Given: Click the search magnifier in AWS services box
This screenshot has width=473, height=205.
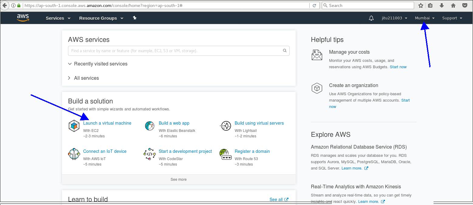Looking at the screenshot, I should coord(285,51).
